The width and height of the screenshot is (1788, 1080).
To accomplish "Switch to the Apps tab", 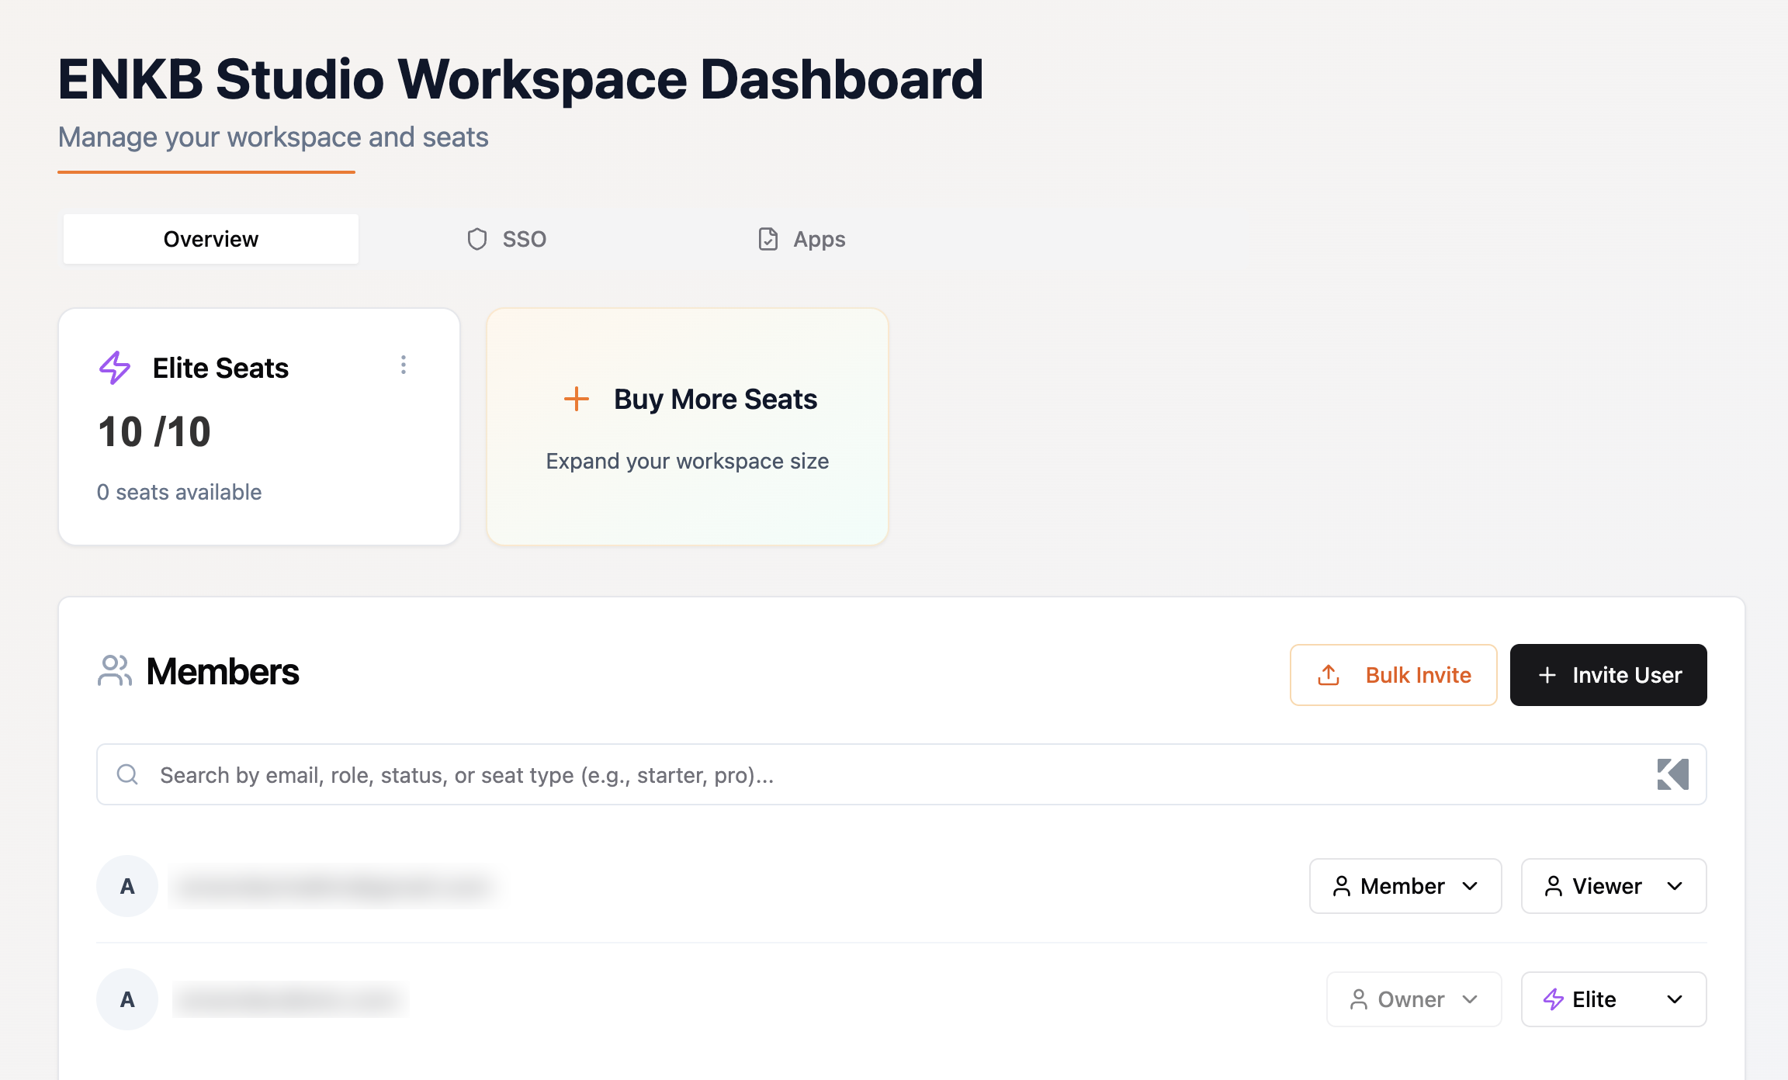I will [802, 239].
